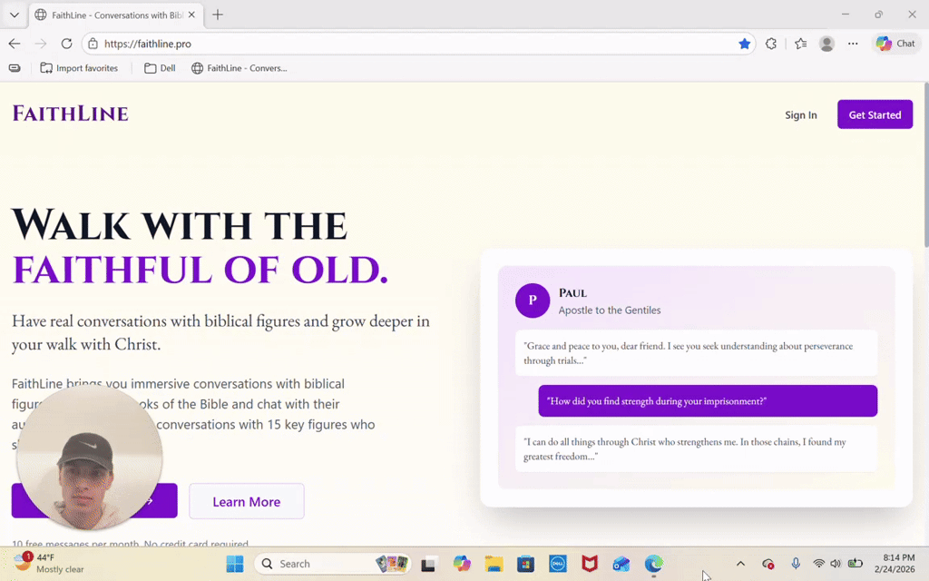Click the battery status tray icon
The height and width of the screenshot is (581, 929).
[855, 564]
